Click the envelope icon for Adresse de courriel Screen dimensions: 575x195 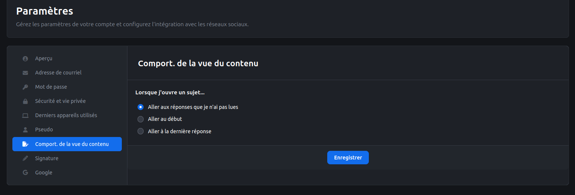[x=25, y=73]
